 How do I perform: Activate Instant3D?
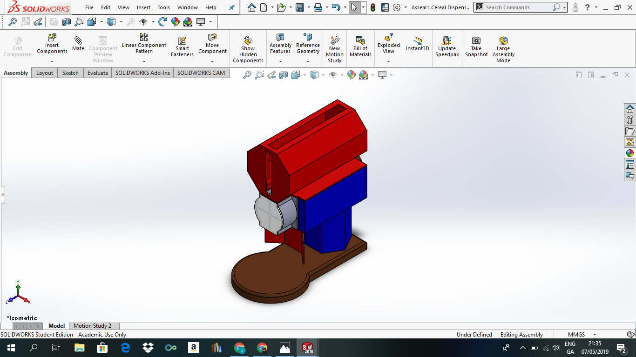417,45
